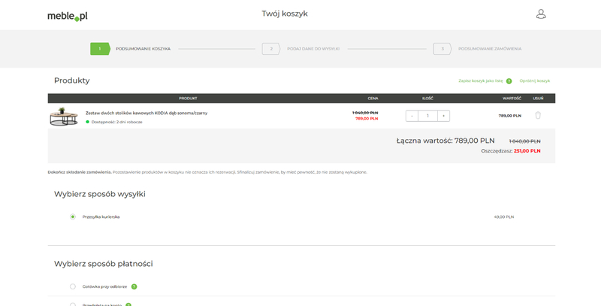This screenshot has height=306, width=601.
Task: Click 'Zapisz koszyk jako listę' link
Action: pyautogui.click(x=480, y=81)
